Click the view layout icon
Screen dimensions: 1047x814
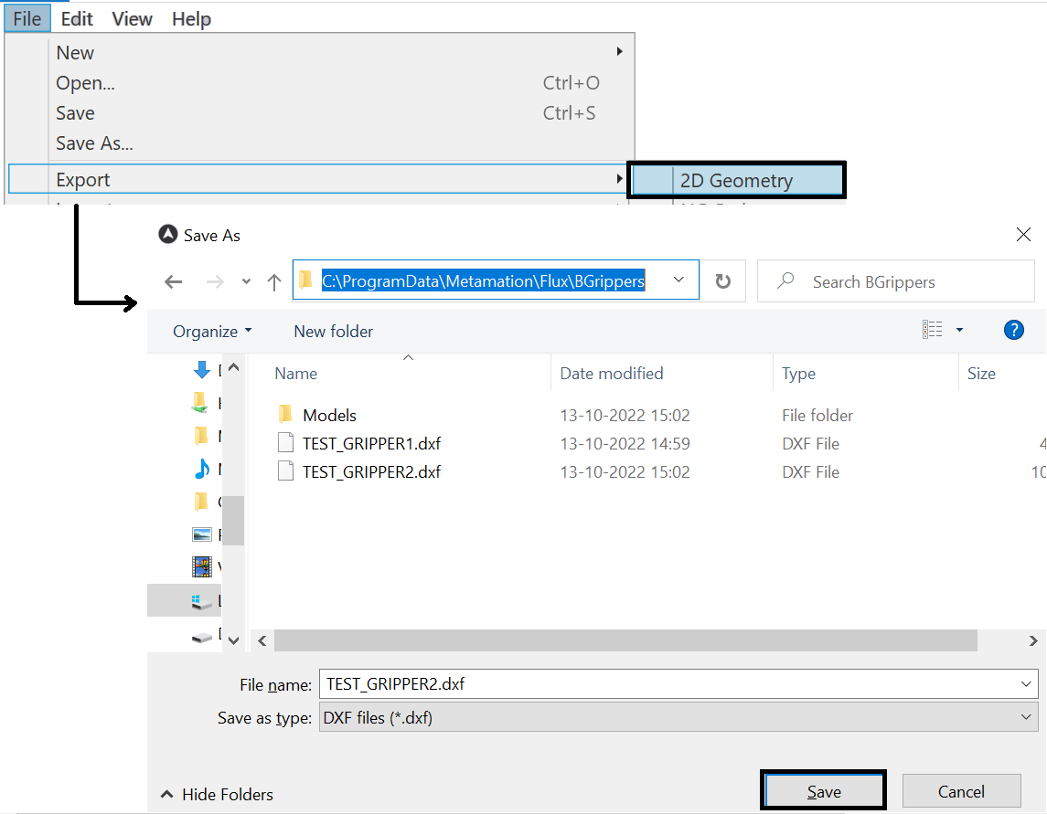[x=933, y=331]
